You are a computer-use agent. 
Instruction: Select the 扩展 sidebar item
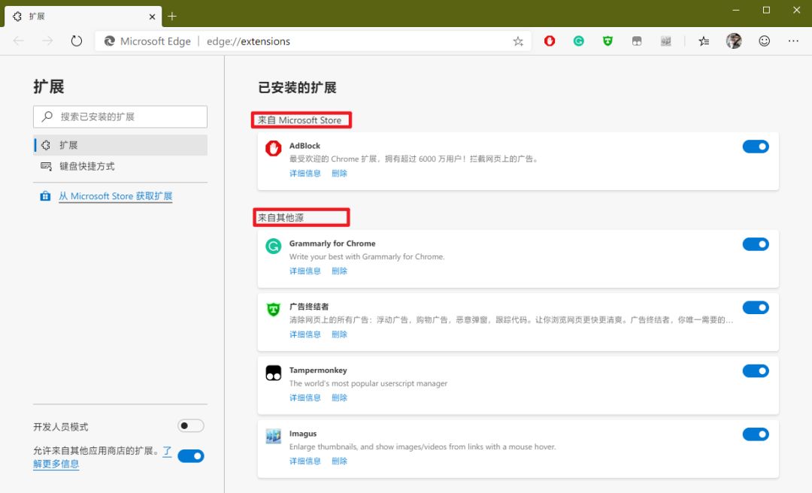pos(120,145)
